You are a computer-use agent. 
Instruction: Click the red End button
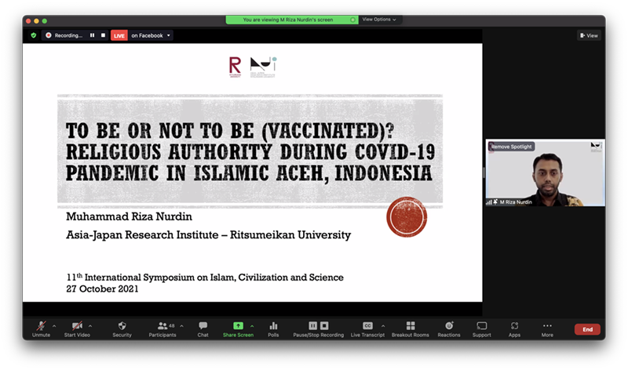tap(586, 329)
